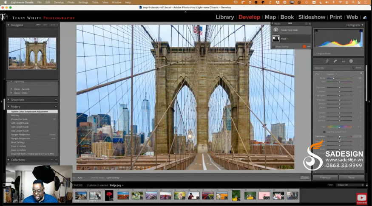Toggle filter lock switch in filmstrip

coord(367,185)
